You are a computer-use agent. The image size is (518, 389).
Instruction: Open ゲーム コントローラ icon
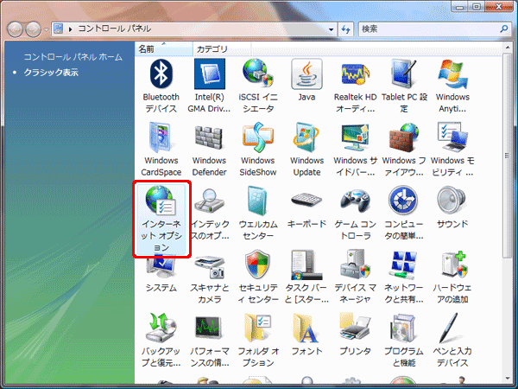coord(355,213)
